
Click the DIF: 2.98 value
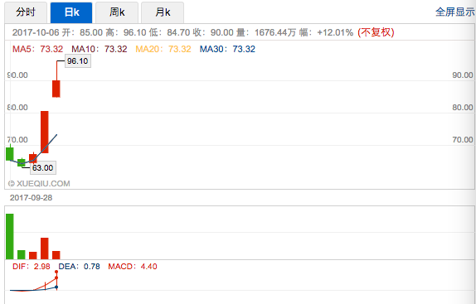coord(32,267)
